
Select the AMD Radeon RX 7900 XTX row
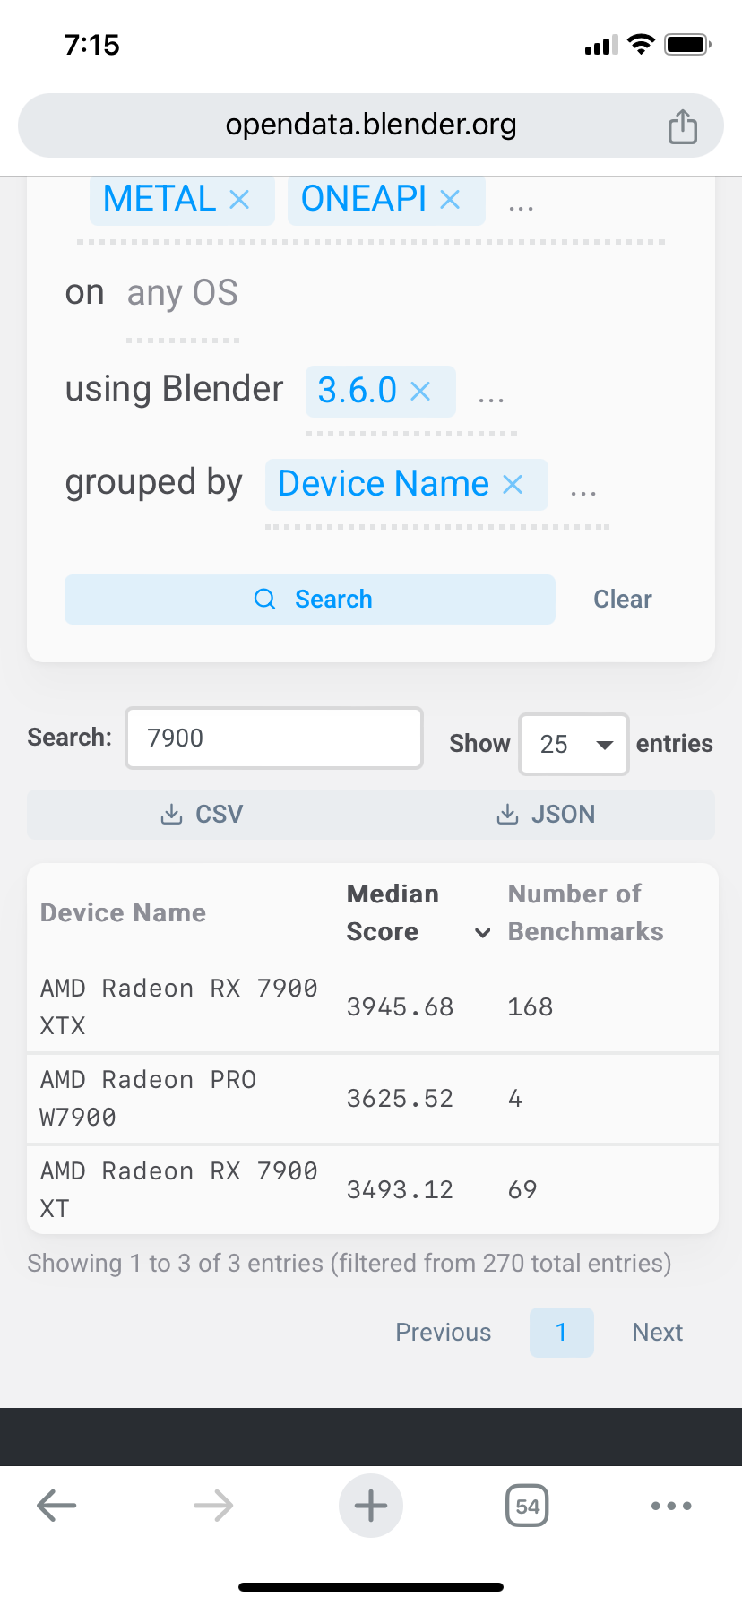(x=373, y=1007)
